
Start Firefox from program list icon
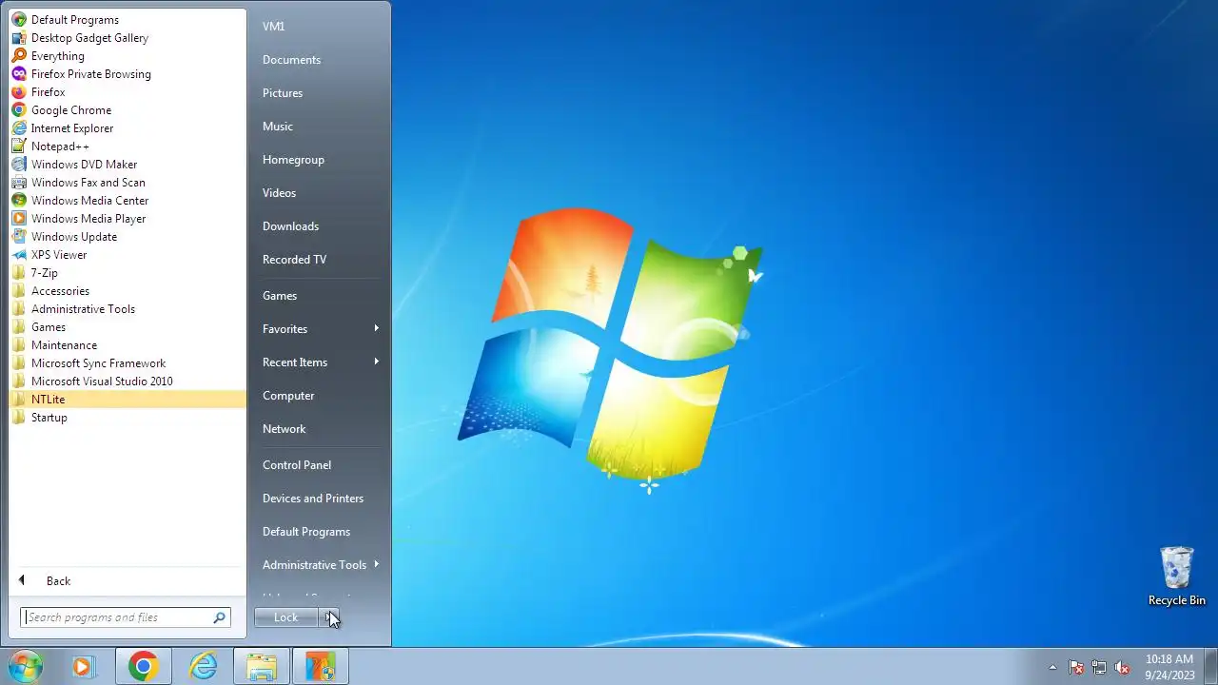pos(19,92)
